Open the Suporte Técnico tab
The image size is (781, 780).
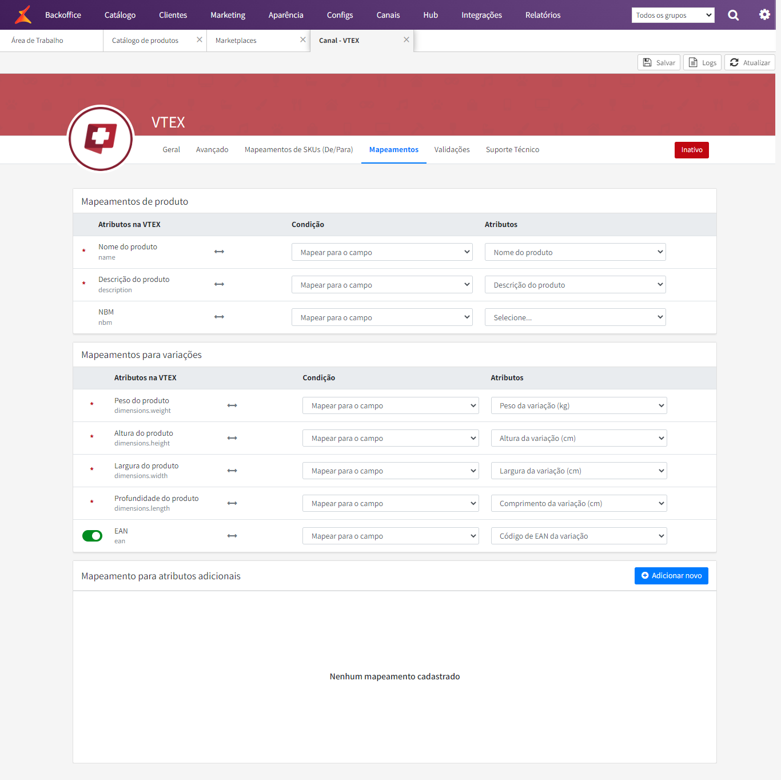tap(512, 150)
